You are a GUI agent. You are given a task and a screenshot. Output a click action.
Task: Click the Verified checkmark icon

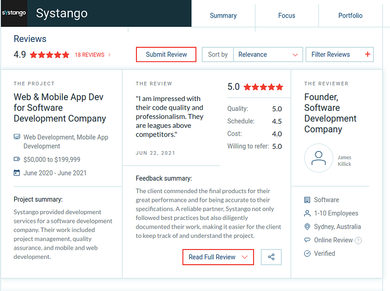coord(307,253)
